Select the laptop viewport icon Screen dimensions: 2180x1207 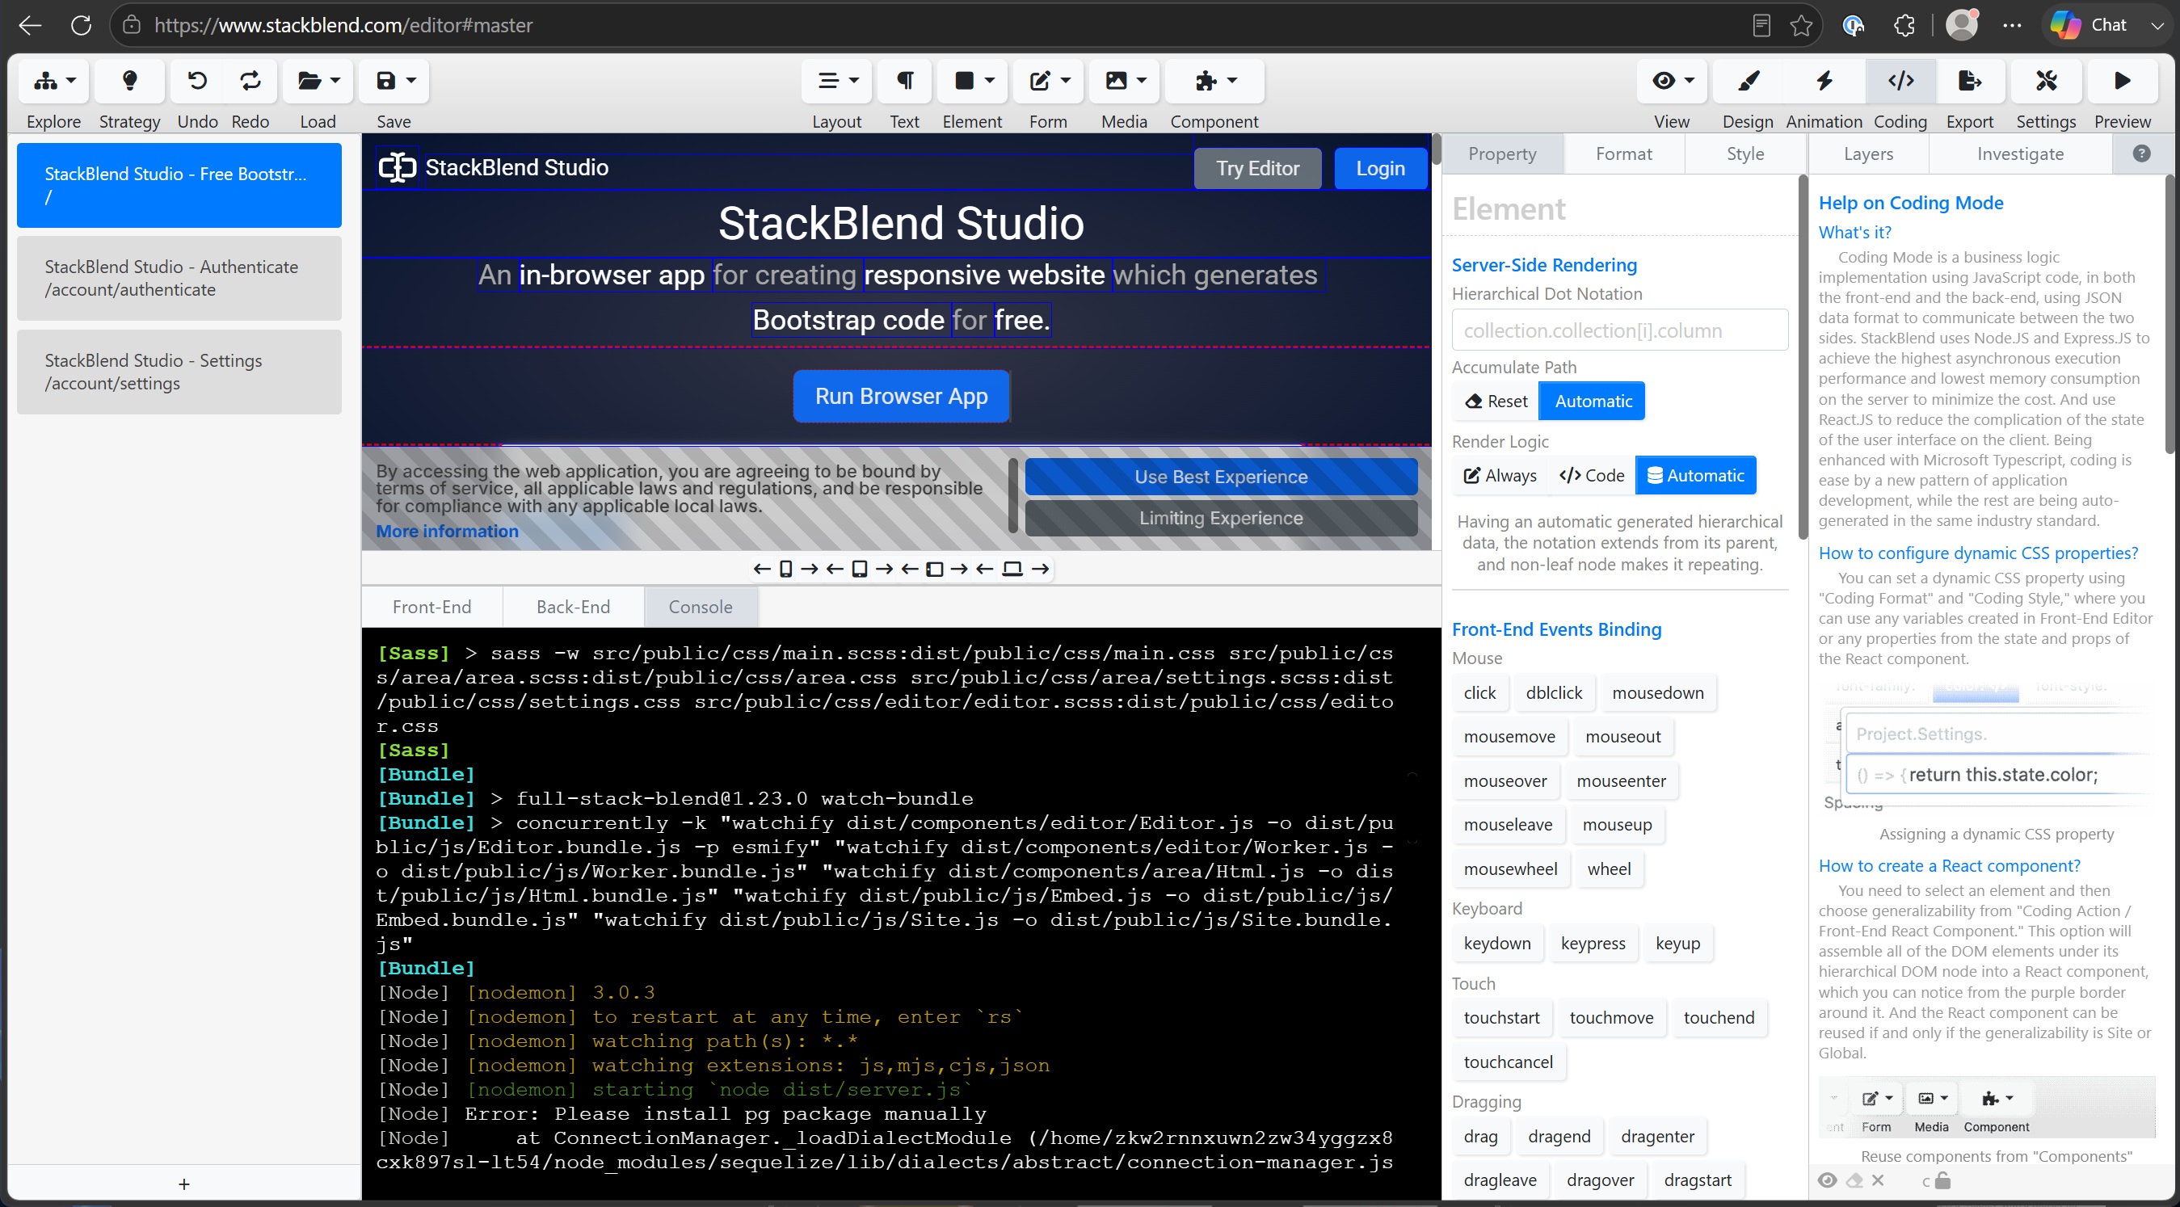coord(1012,569)
